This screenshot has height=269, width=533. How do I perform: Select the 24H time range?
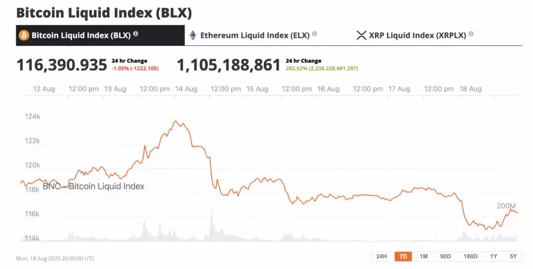coord(382,256)
